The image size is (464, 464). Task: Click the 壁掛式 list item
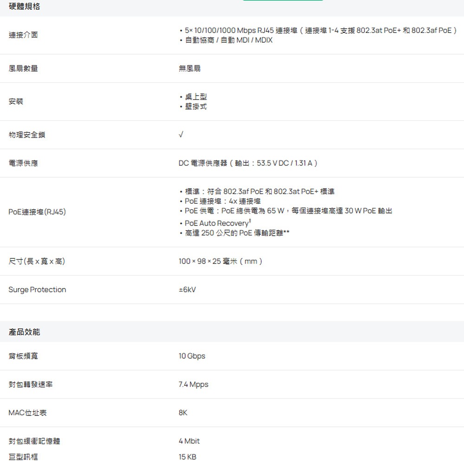pos(195,106)
